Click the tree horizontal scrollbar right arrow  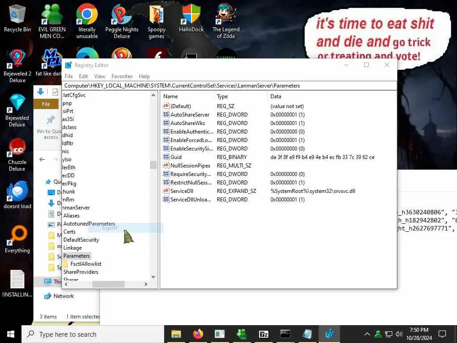click(x=146, y=284)
